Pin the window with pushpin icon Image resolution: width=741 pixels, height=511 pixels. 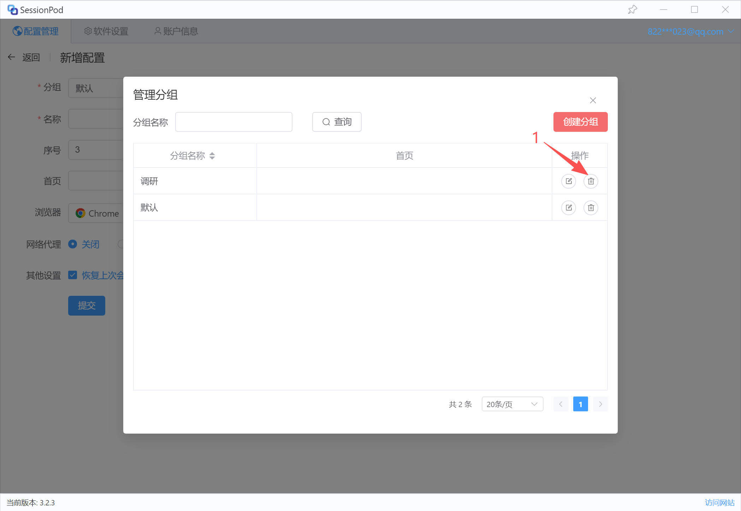pyautogui.click(x=632, y=10)
